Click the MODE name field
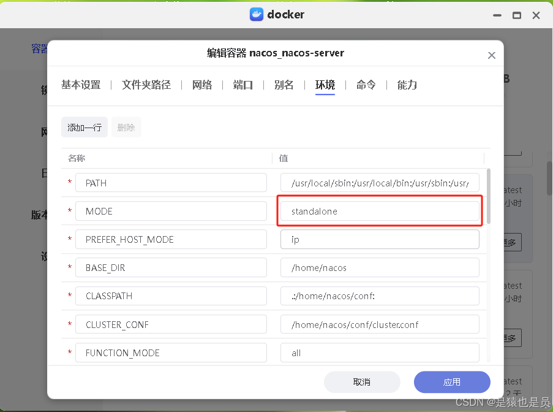553x412 pixels. [x=171, y=211]
